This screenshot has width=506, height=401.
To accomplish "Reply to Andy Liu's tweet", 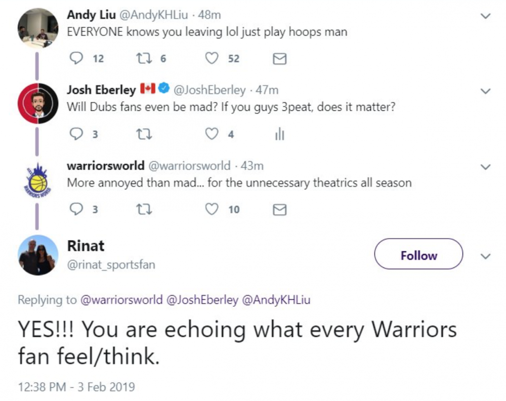I will point(75,59).
